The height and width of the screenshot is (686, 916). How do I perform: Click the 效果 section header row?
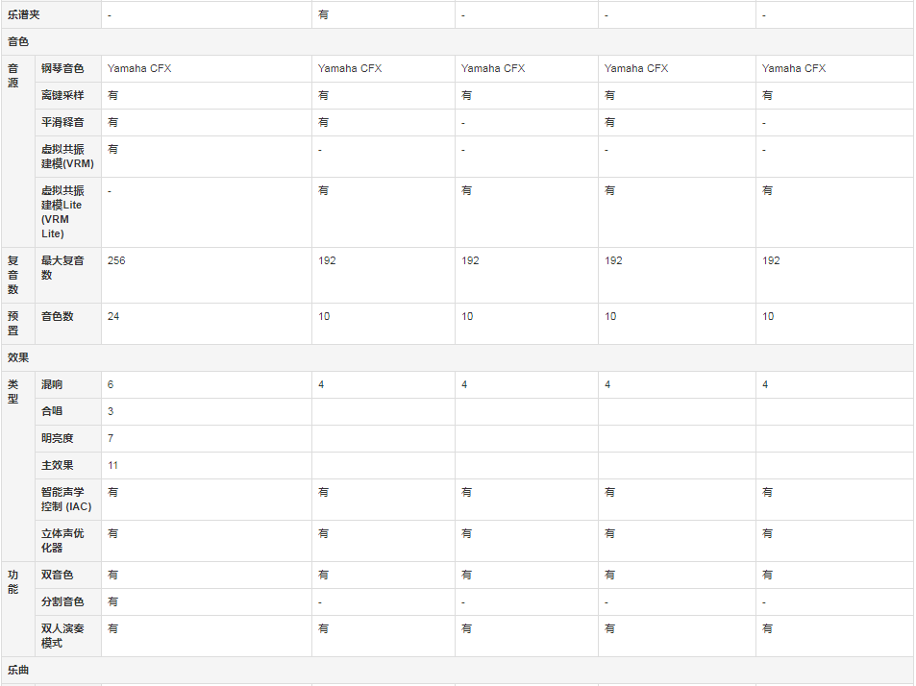(x=458, y=357)
